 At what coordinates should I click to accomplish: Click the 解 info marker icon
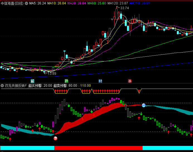pyautogui.click(x=32, y=81)
